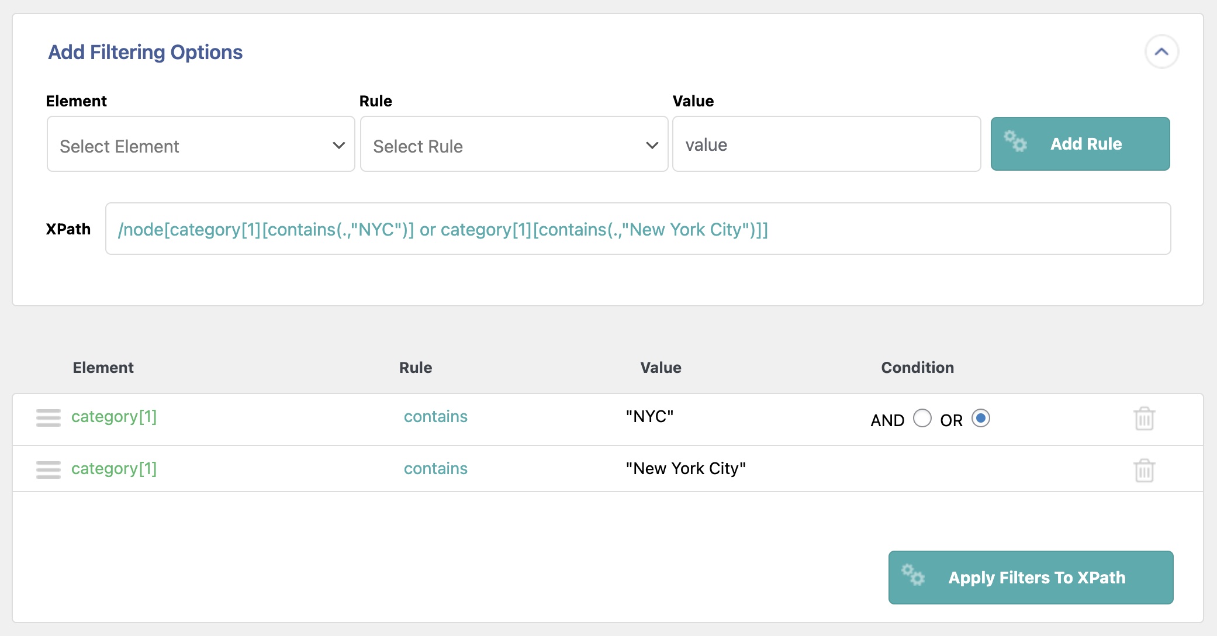The width and height of the screenshot is (1217, 636).
Task: Open the Select Rule dropdown
Action: click(514, 144)
